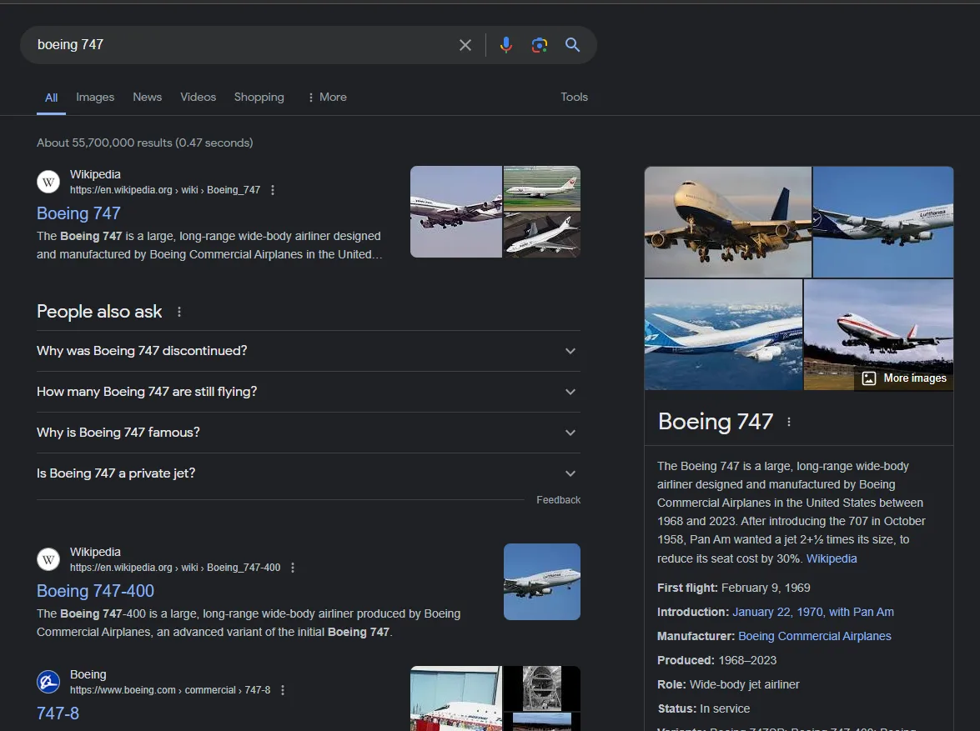Open the Tools search options

(574, 97)
